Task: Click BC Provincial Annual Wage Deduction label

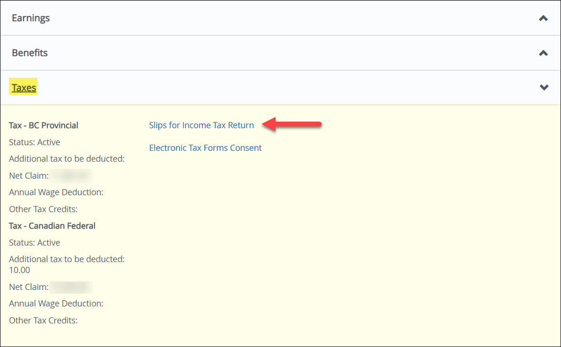Action: [x=56, y=192]
